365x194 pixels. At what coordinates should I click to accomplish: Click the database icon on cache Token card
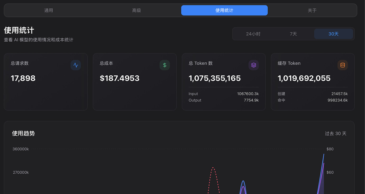(x=343, y=65)
